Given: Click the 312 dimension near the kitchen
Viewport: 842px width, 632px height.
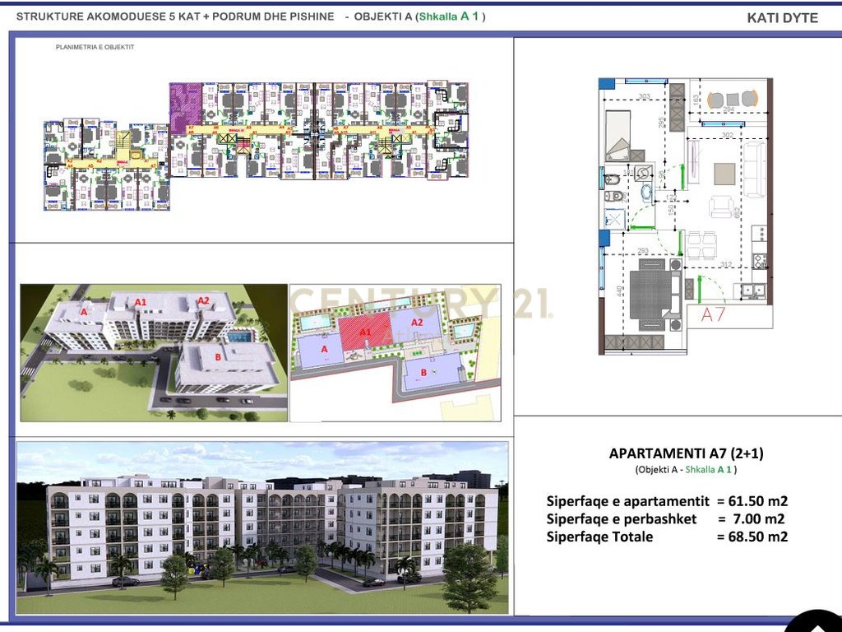Looking at the screenshot, I should pos(726,264).
